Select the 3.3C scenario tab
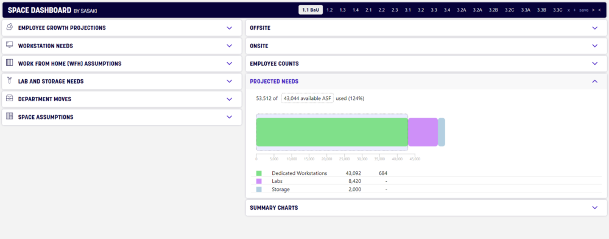Viewport: 609px width, 239px height. pyautogui.click(x=557, y=10)
